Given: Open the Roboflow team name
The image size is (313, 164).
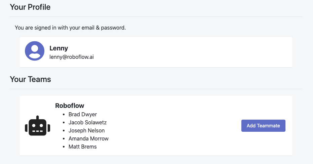Looking at the screenshot, I should [70, 106].
